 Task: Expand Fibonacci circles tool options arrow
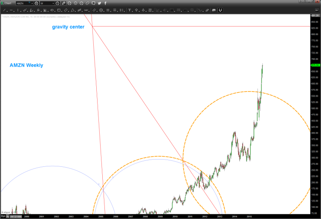tap(104, 11)
